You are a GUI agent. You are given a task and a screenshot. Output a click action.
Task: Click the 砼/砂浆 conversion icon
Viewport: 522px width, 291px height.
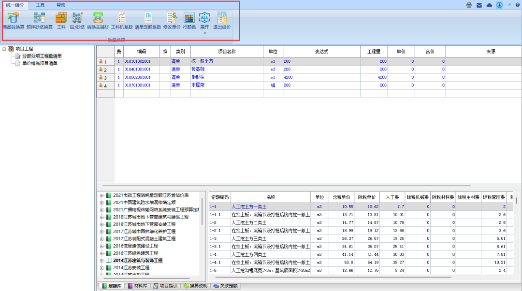77,18
